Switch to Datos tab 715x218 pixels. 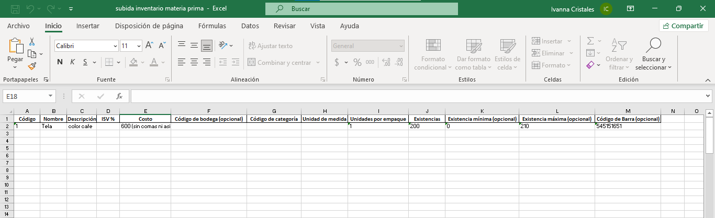(x=250, y=26)
